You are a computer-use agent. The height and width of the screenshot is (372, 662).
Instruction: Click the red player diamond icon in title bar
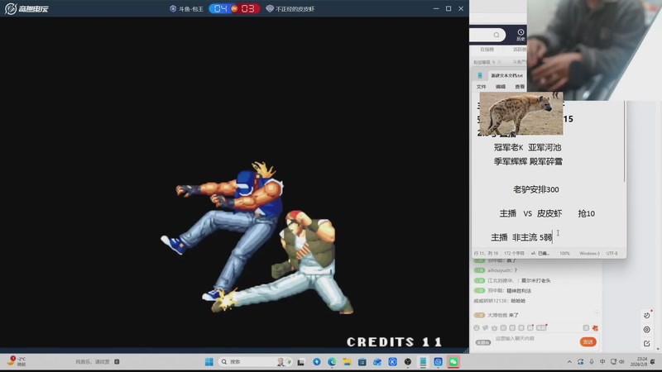click(x=270, y=8)
